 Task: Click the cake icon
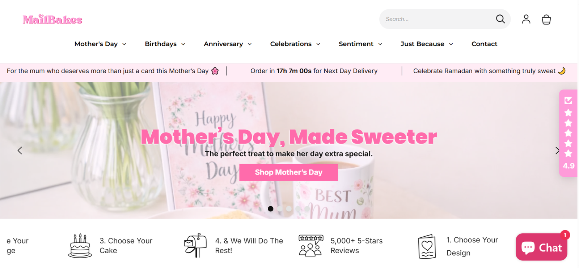pyautogui.click(x=80, y=246)
